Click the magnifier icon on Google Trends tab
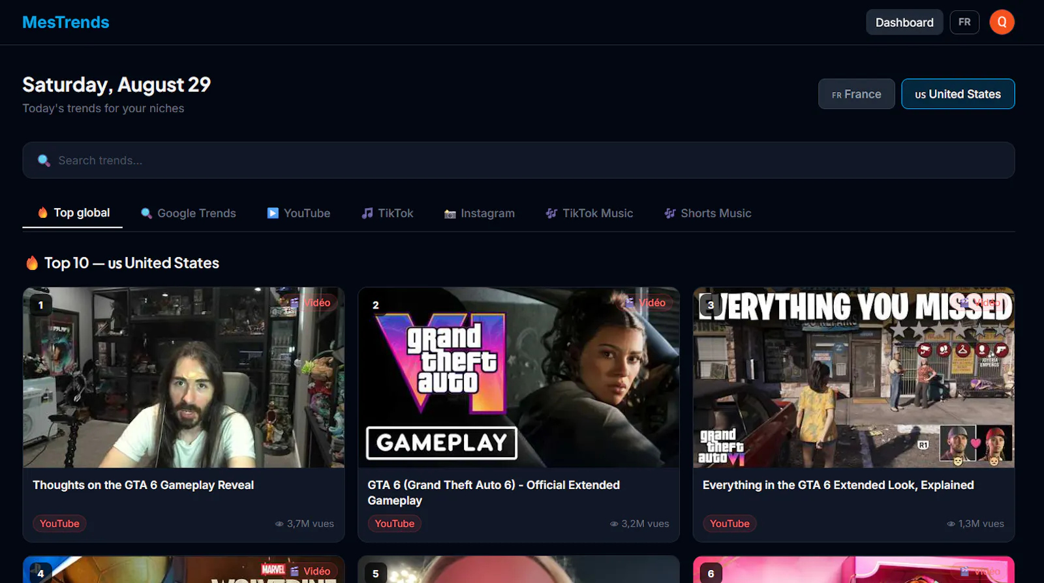The width and height of the screenshot is (1044, 583). 146,213
